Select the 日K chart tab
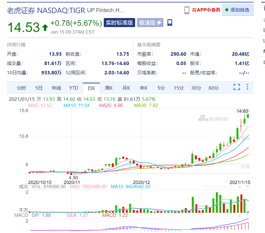The image size is (265, 233). point(91,88)
